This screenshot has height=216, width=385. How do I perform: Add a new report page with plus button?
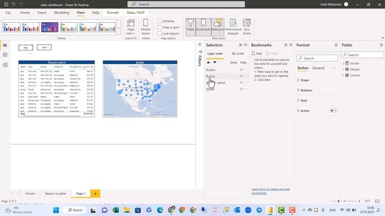click(x=95, y=193)
